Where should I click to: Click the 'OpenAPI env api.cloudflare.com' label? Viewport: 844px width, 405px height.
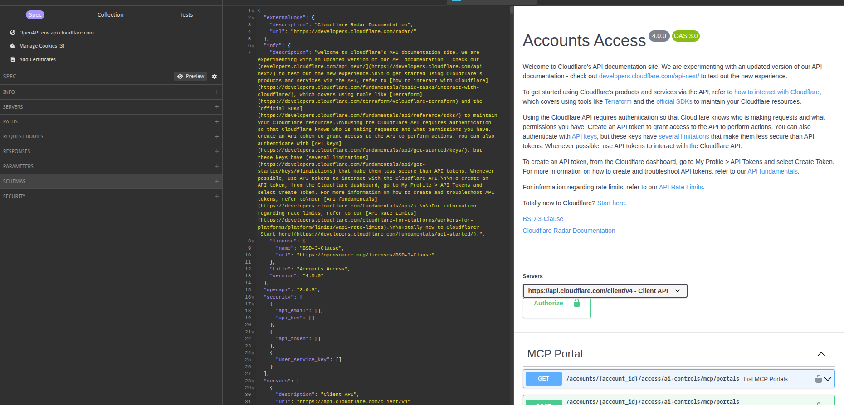click(x=57, y=33)
